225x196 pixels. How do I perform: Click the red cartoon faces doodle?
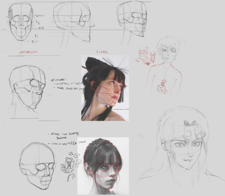tap(145, 55)
